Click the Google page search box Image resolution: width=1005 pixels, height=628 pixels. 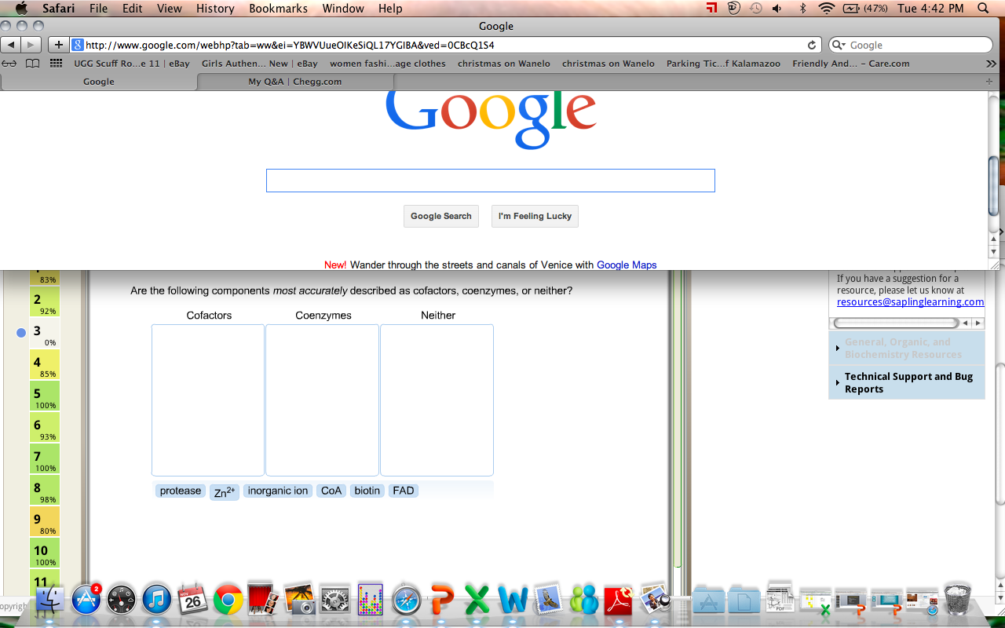(490, 181)
